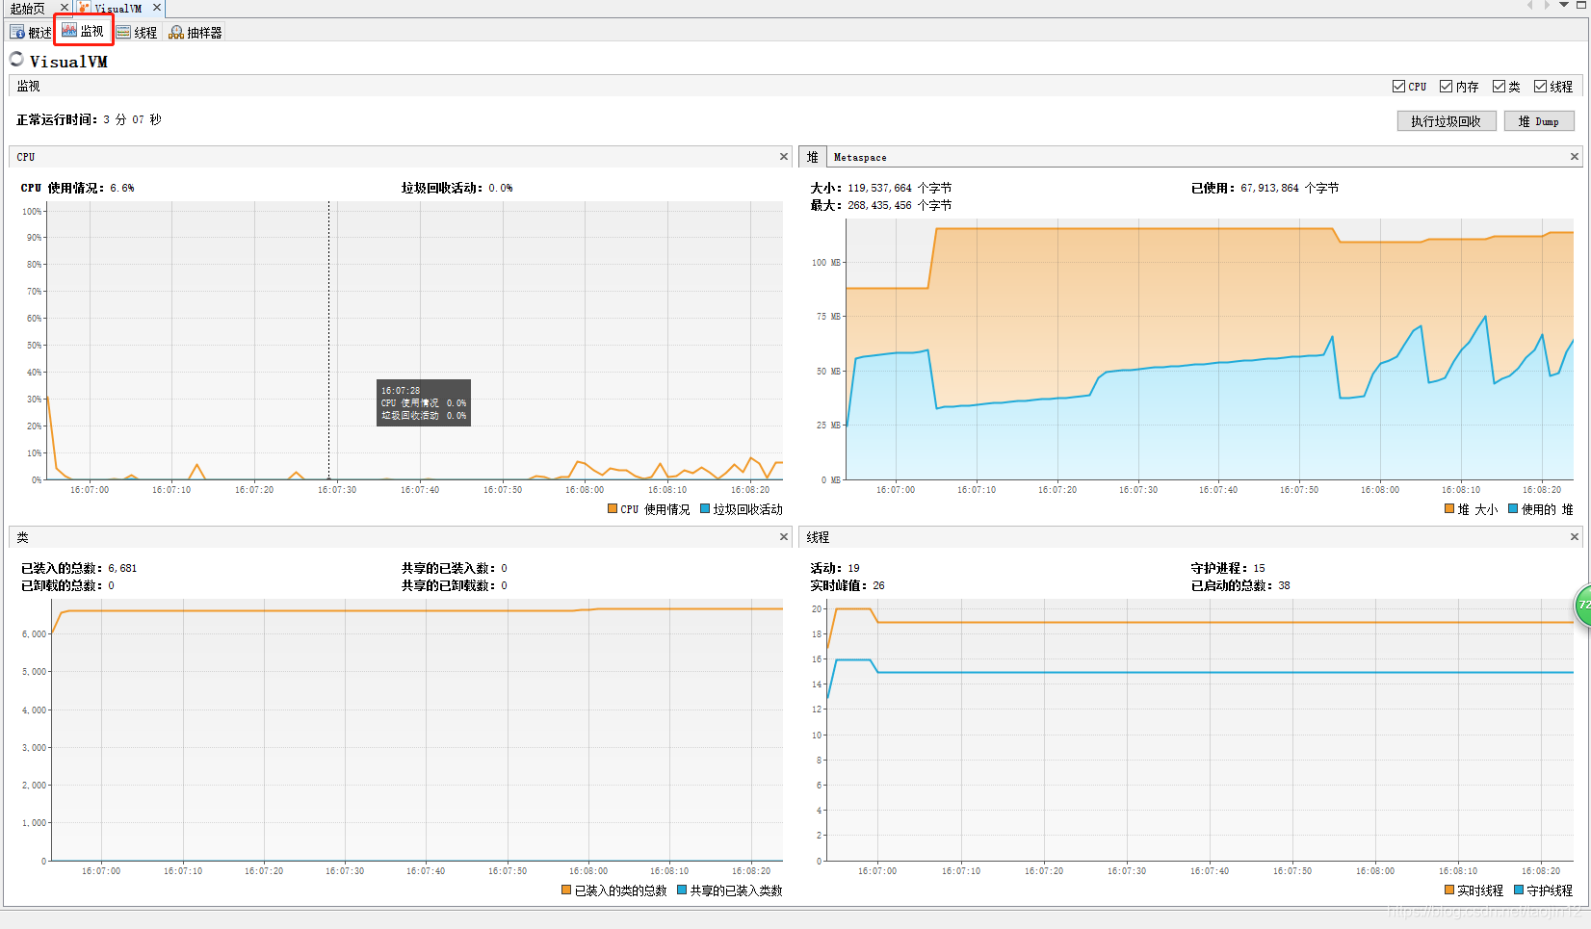This screenshot has width=1591, height=929.
Task: Click the 正常运行时间 3 分 07 秒 text
Action: coord(89,119)
